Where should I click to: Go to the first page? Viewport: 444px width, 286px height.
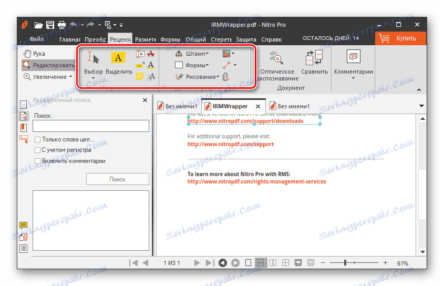pyautogui.click(x=133, y=263)
